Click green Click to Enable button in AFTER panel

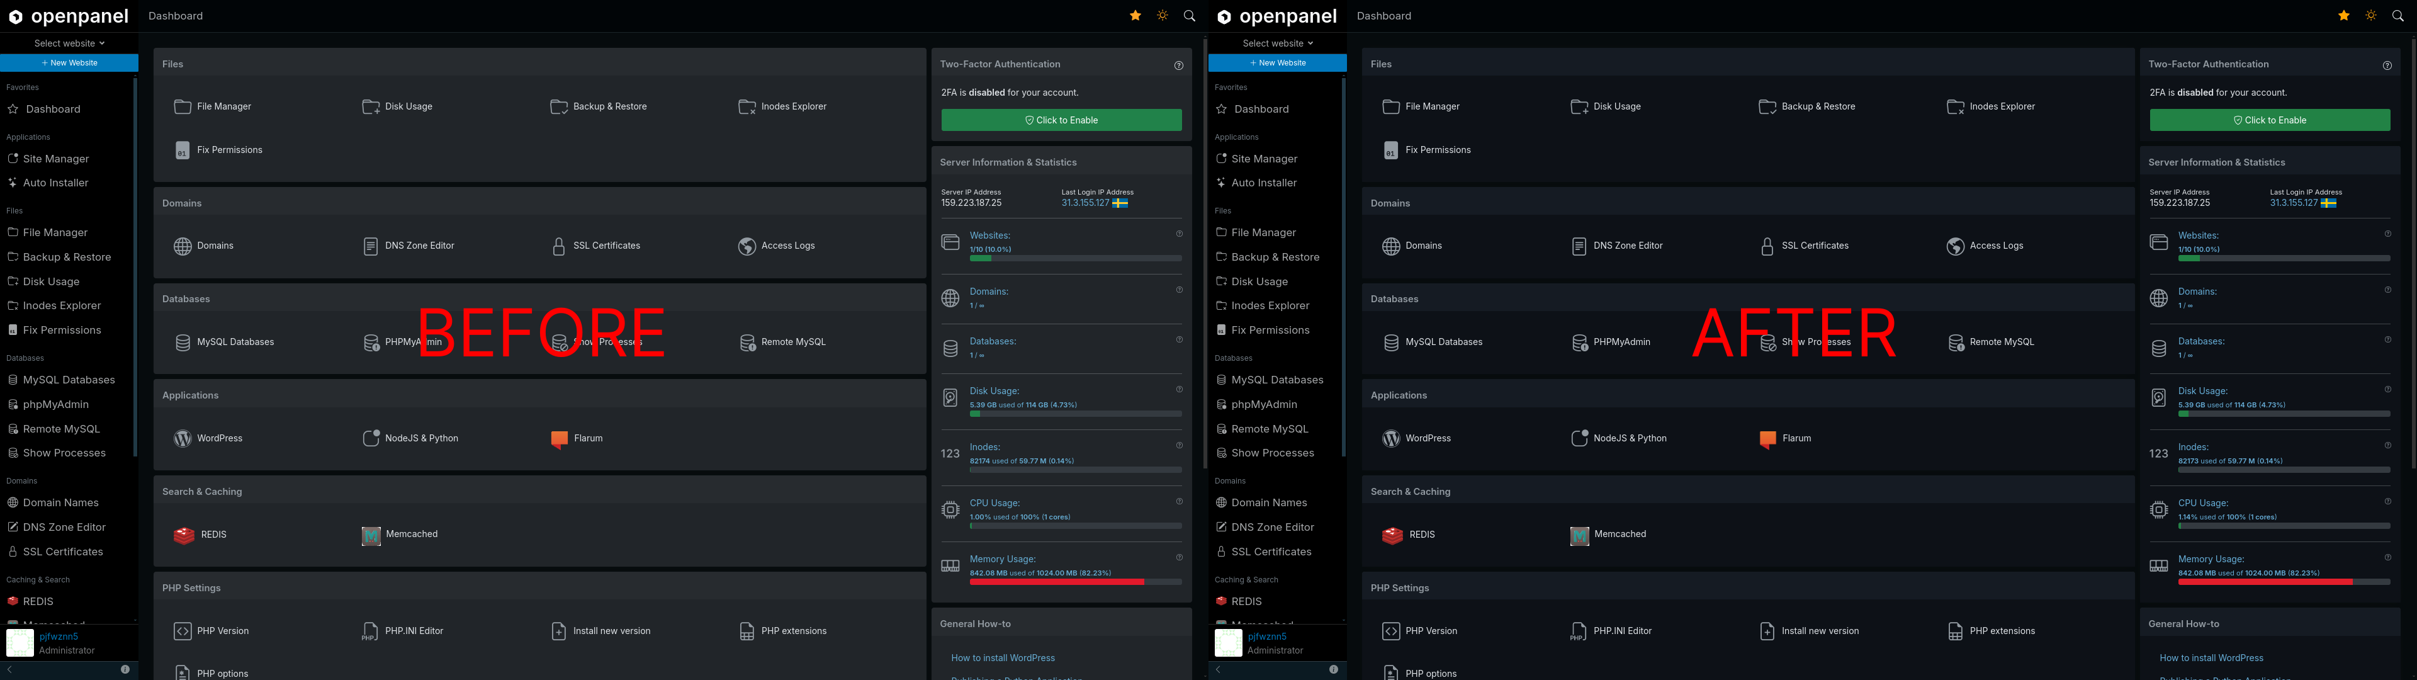(2270, 120)
